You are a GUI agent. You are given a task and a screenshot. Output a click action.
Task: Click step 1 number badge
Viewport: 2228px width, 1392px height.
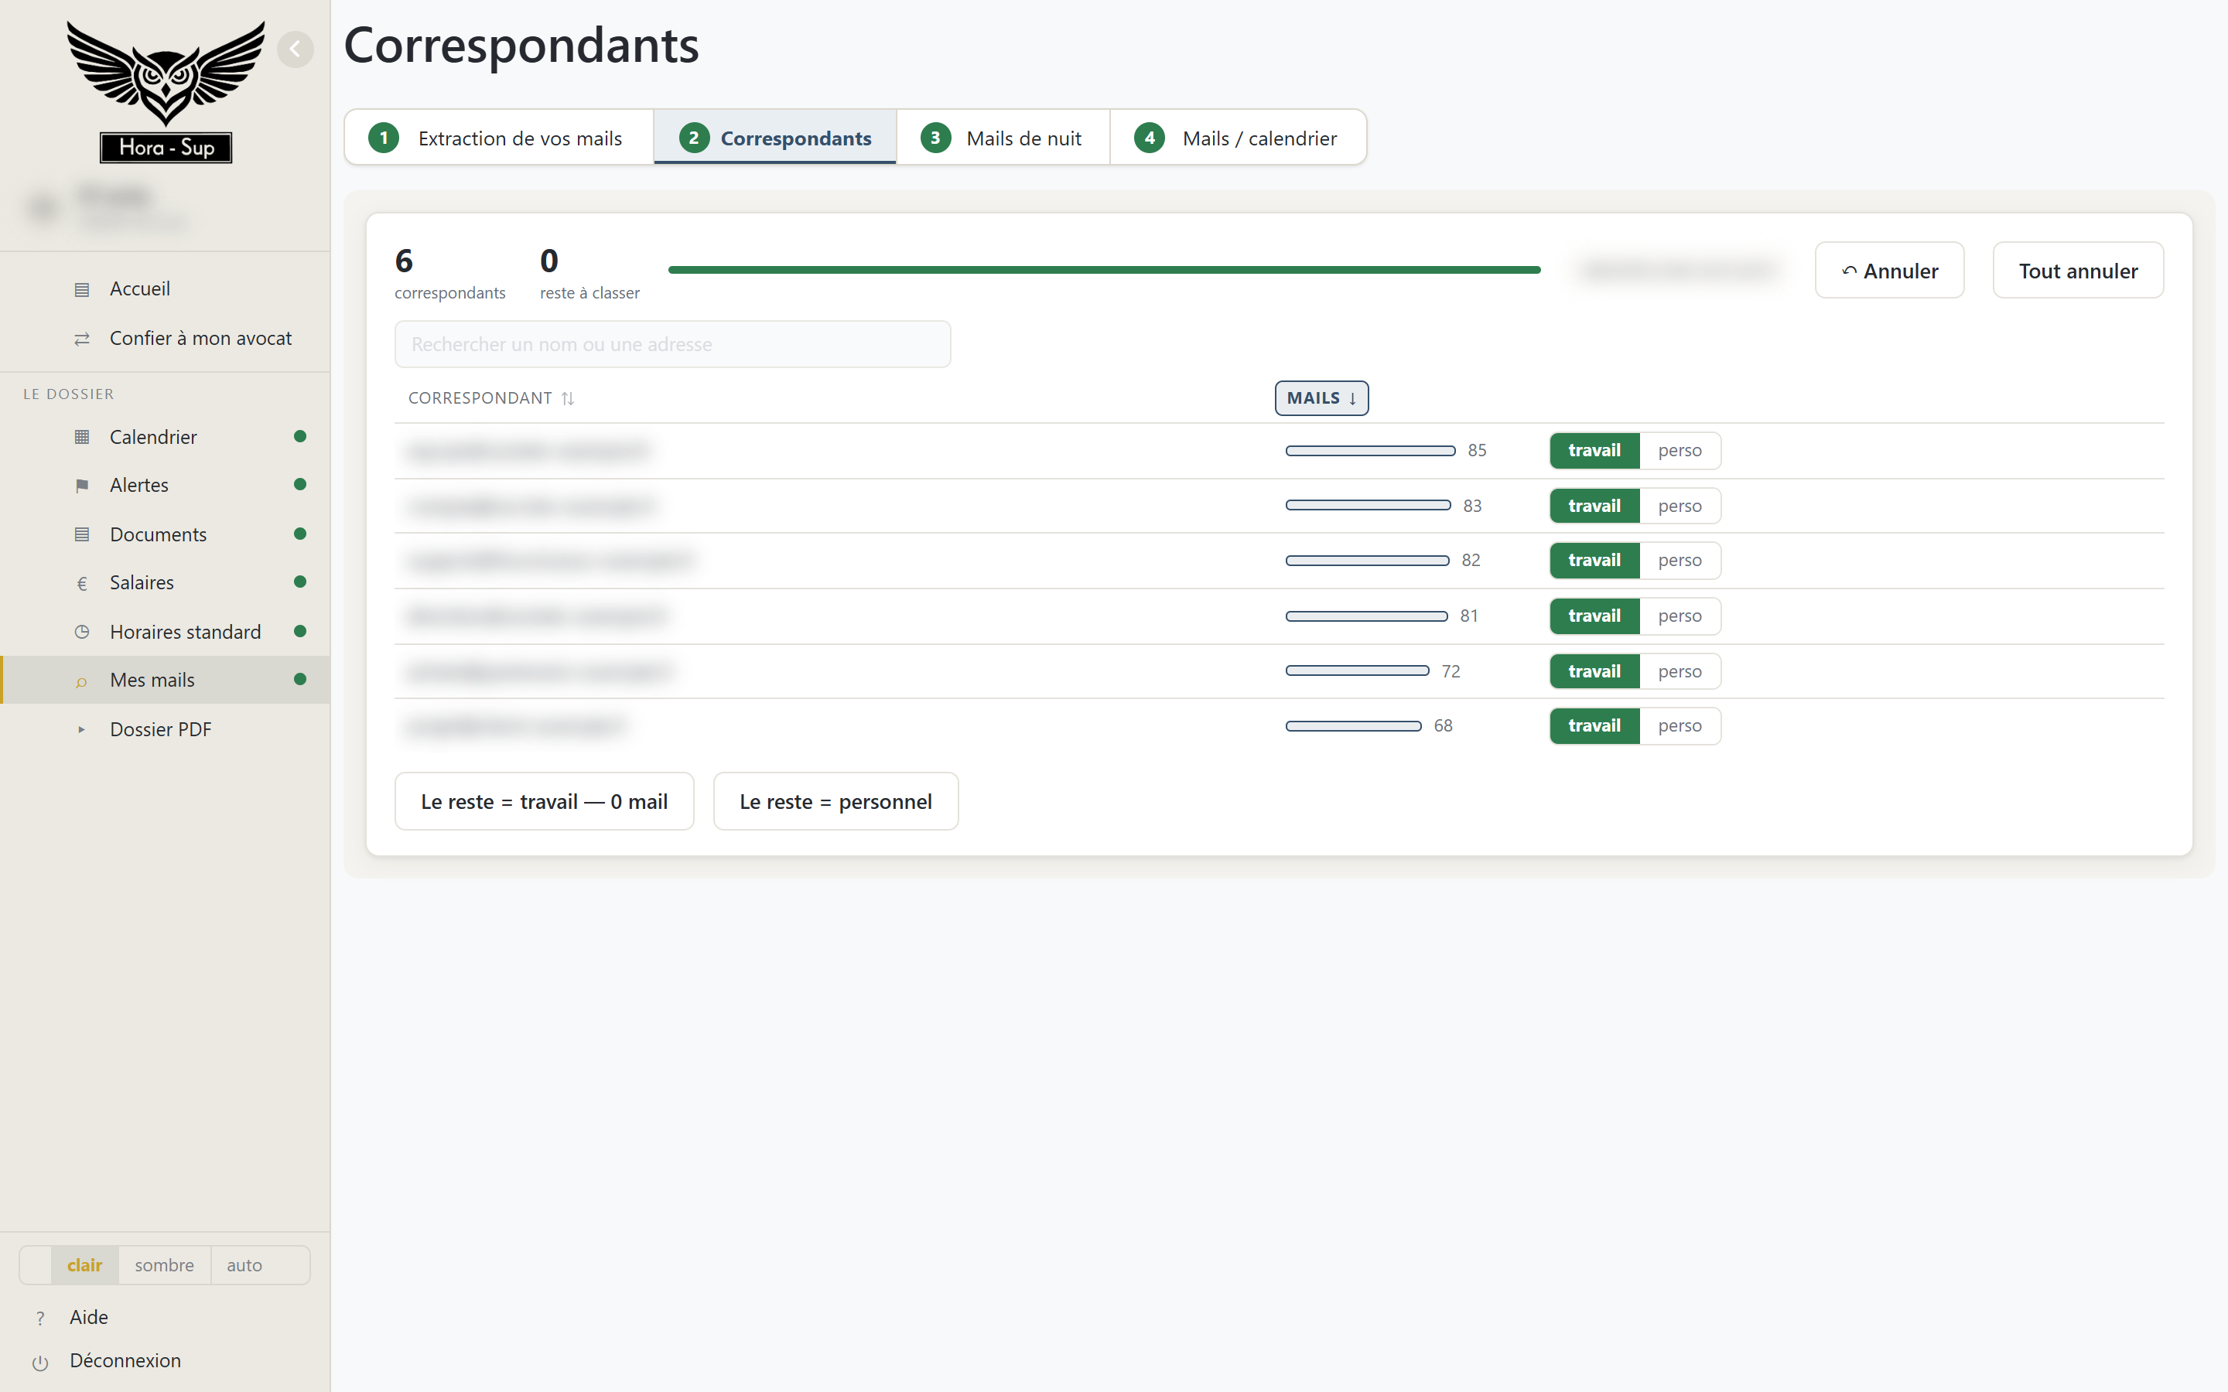pos(384,138)
